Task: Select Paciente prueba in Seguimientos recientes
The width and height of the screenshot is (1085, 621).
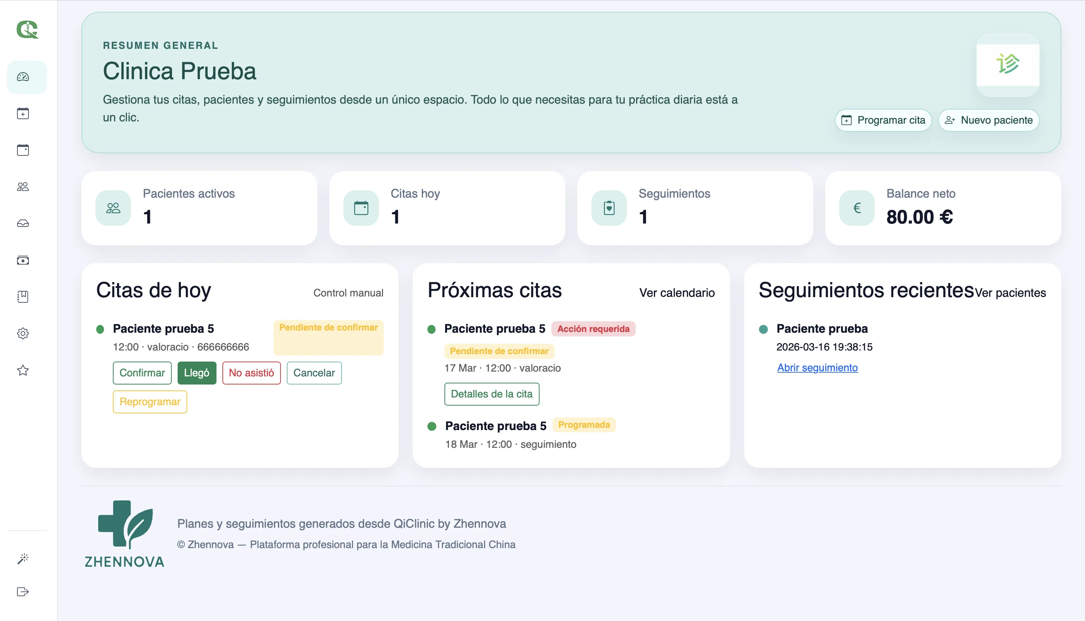Action: [822, 329]
